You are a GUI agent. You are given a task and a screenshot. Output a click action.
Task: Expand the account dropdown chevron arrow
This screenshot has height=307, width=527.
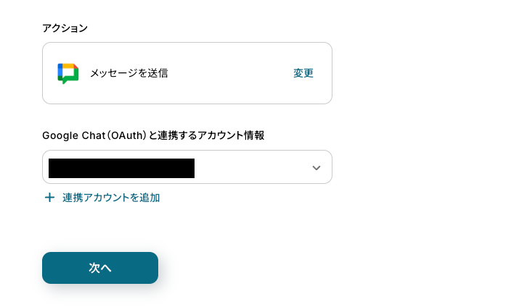click(316, 168)
